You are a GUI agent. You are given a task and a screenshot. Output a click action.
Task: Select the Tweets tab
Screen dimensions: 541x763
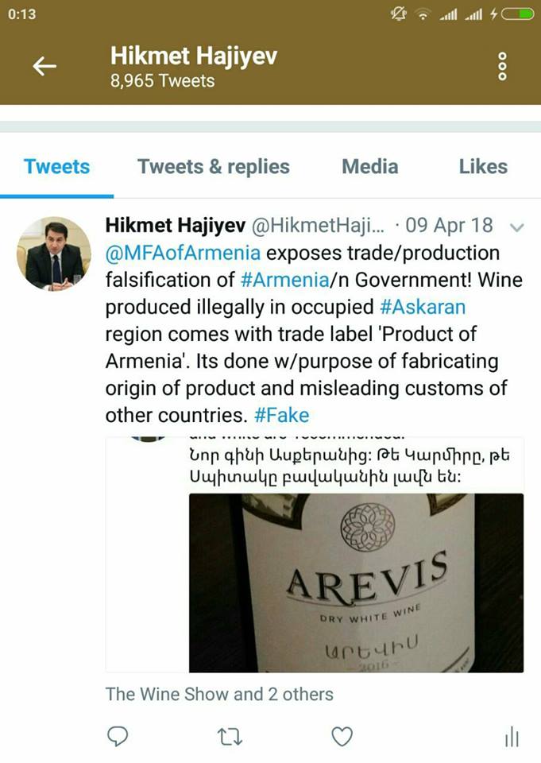click(x=57, y=166)
